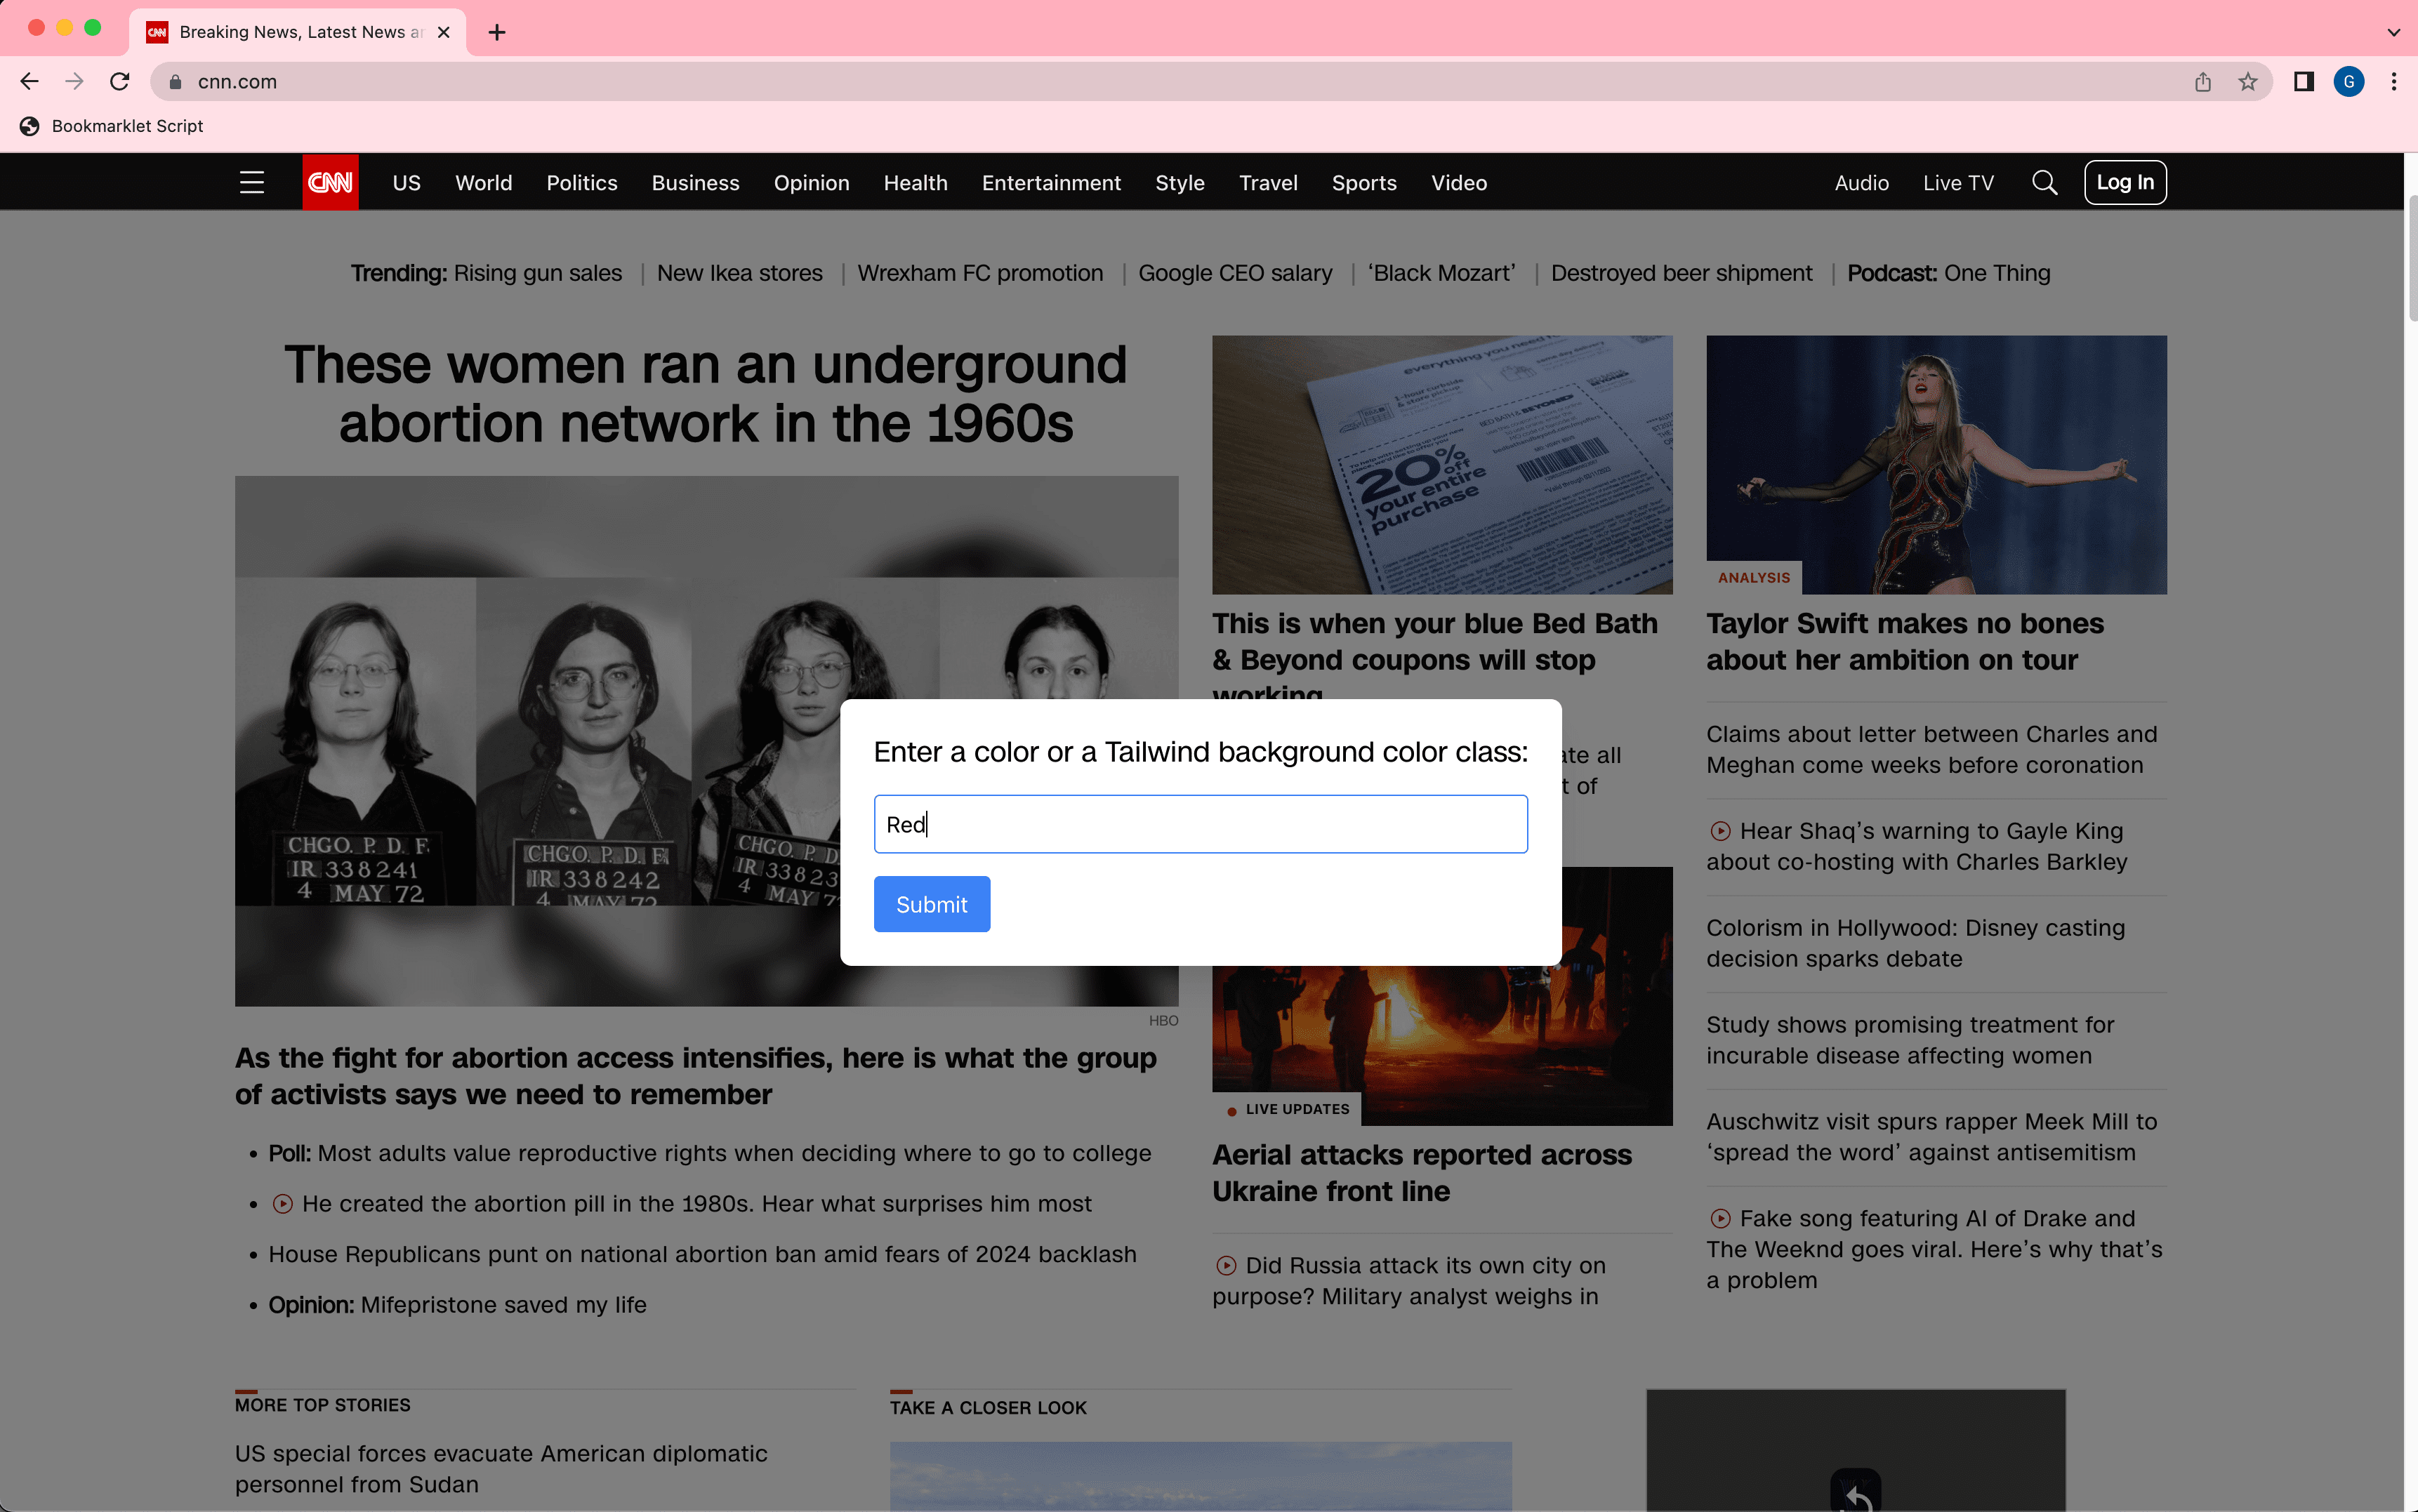The height and width of the screenshot is (1512, 2418).
Task: Click the share icon in the address bar
Action: tap(2202, 81)
